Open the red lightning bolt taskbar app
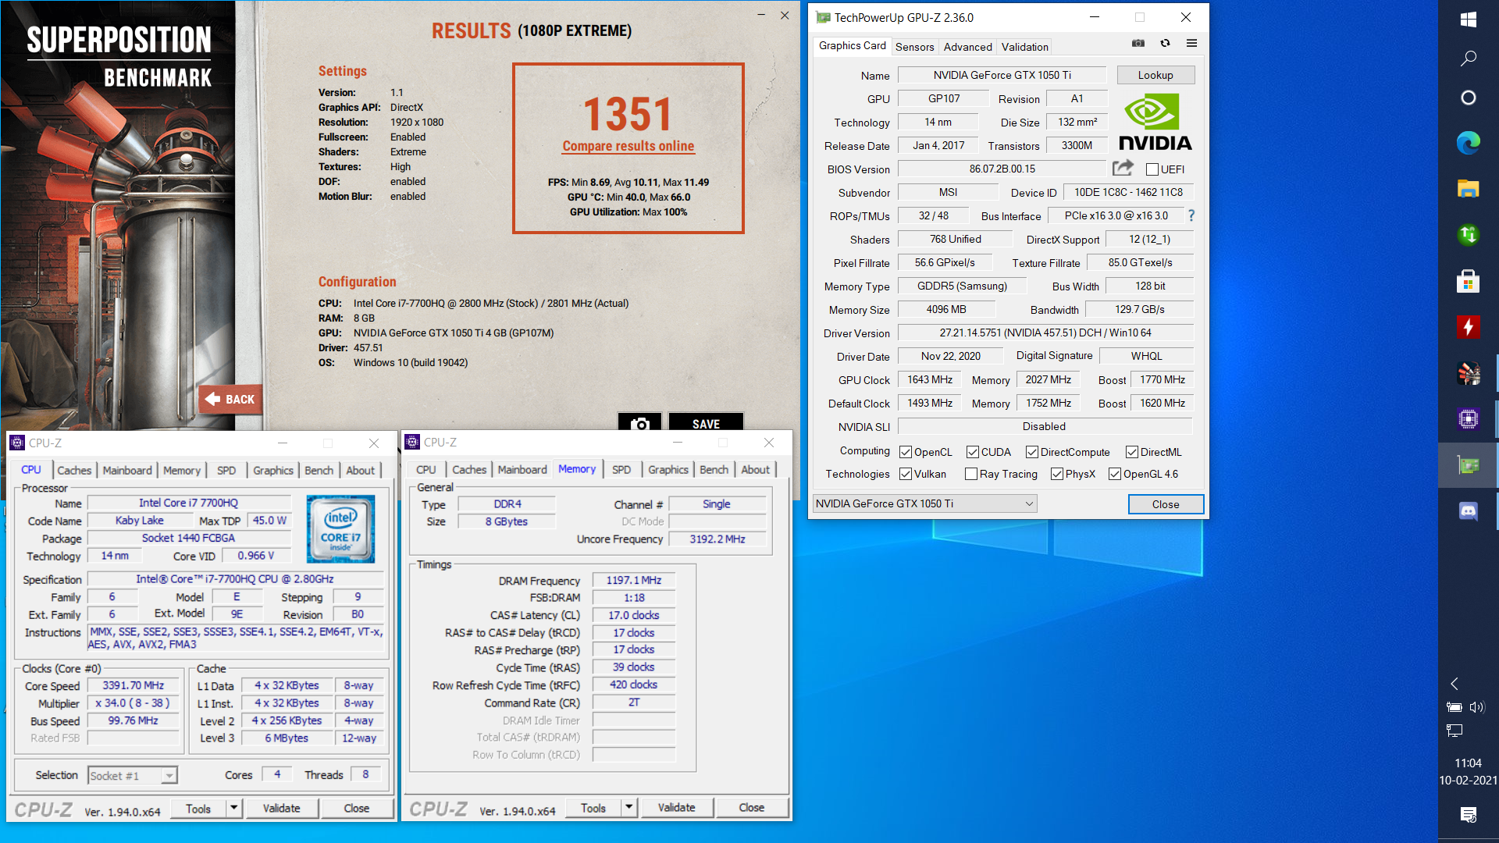This screenshot has width=1499, height=843. (x=1468, y=327)
